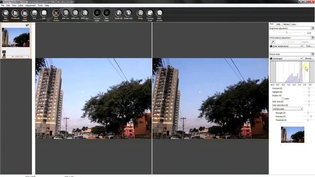Screen dimensions: 315x177
Task: Switch to 100% view
Action: [75, 13]
